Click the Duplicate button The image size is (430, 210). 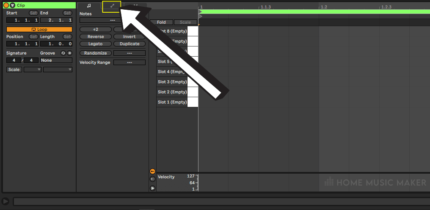point(130,44)
